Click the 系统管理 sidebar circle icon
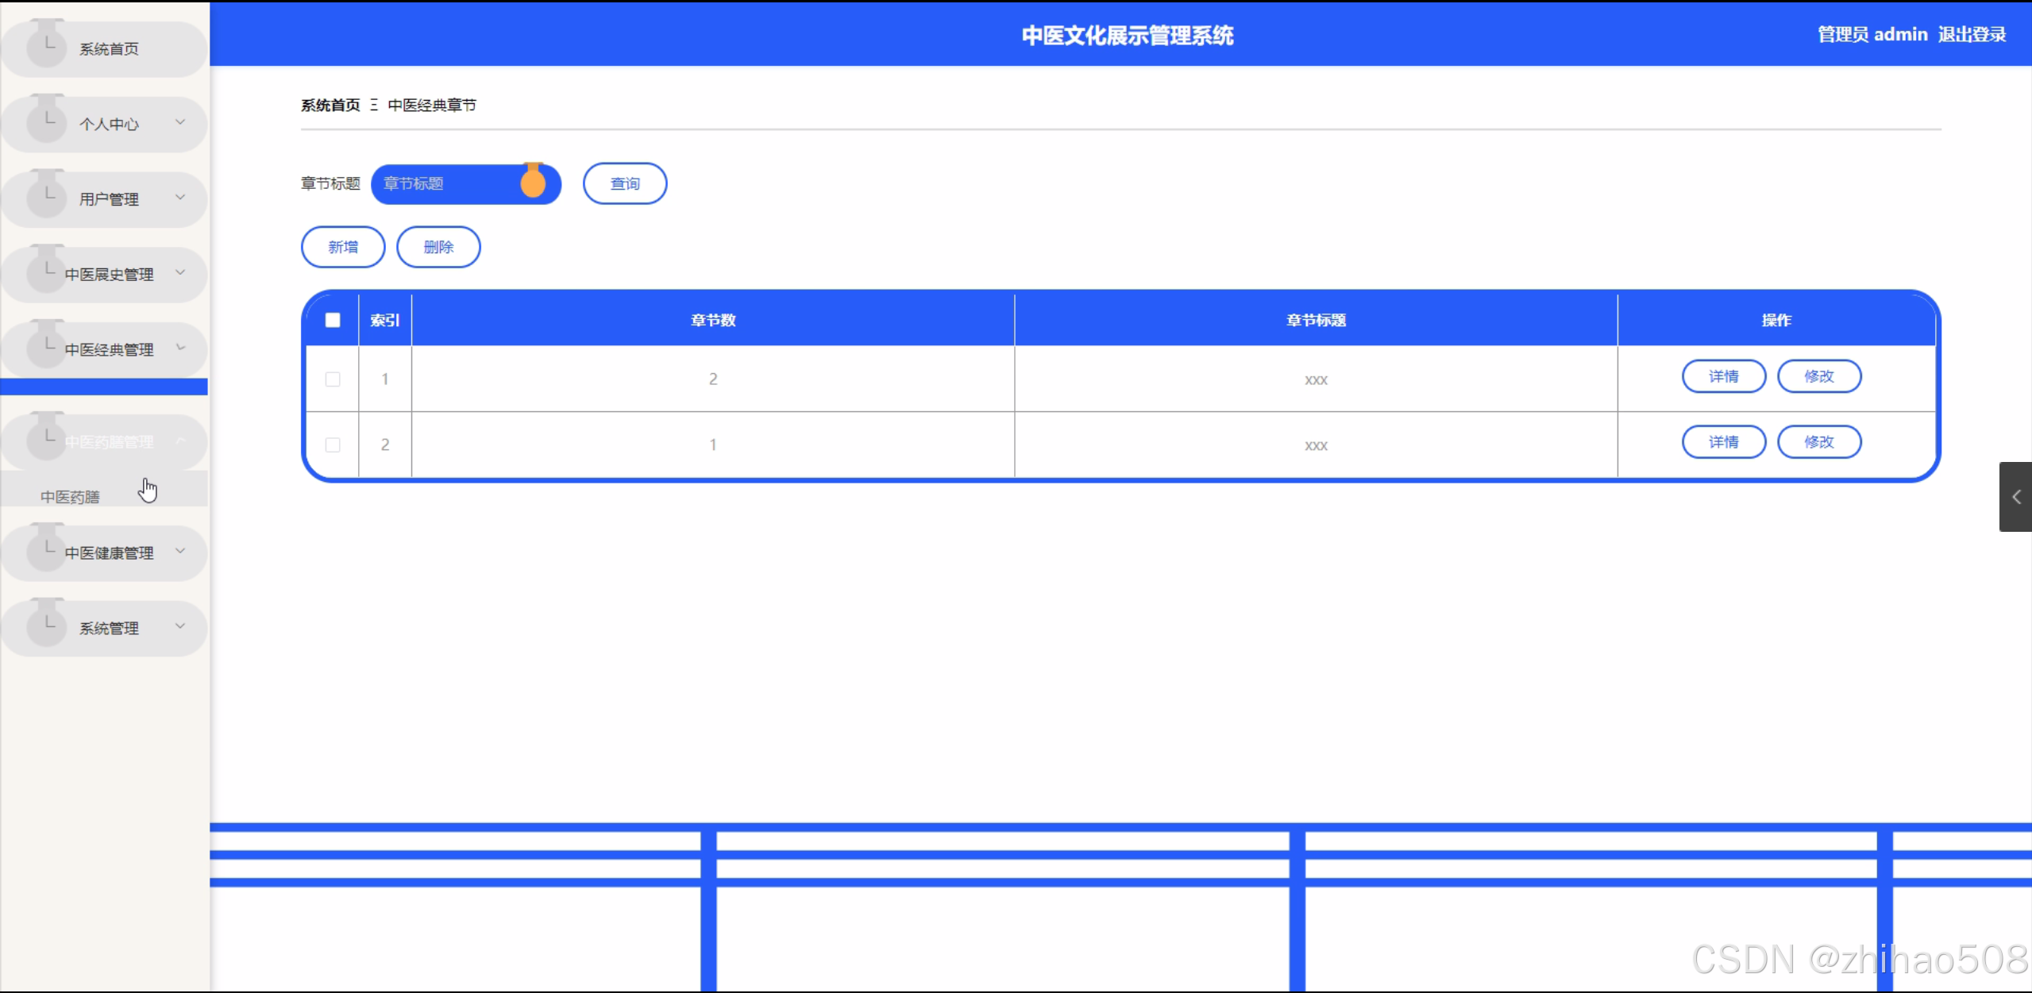 click(x=46, y=627)
